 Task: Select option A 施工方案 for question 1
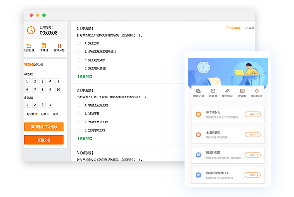pos(79,43)
